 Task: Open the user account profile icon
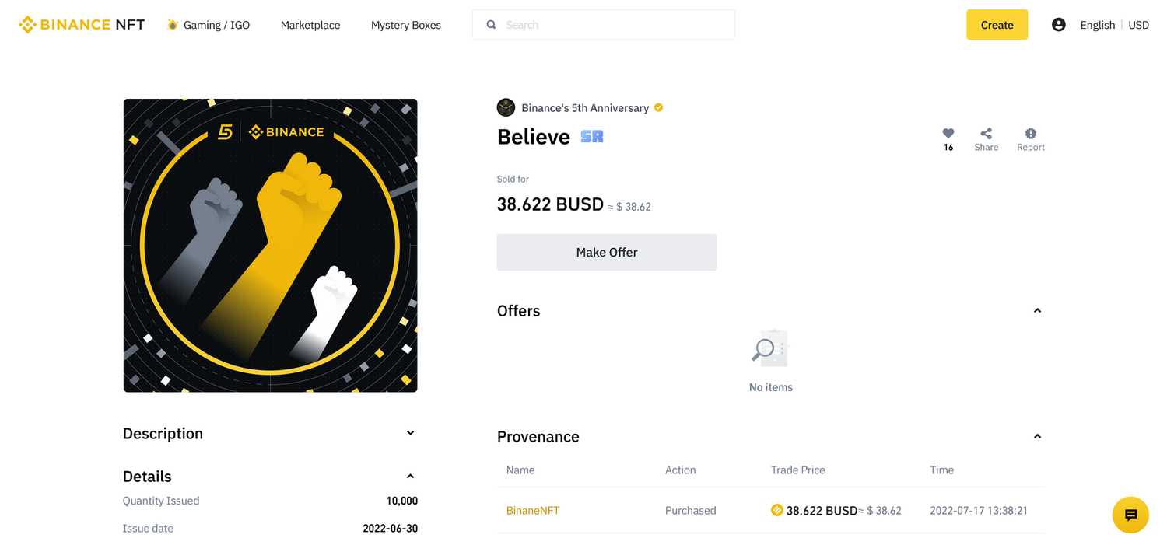1058,25
